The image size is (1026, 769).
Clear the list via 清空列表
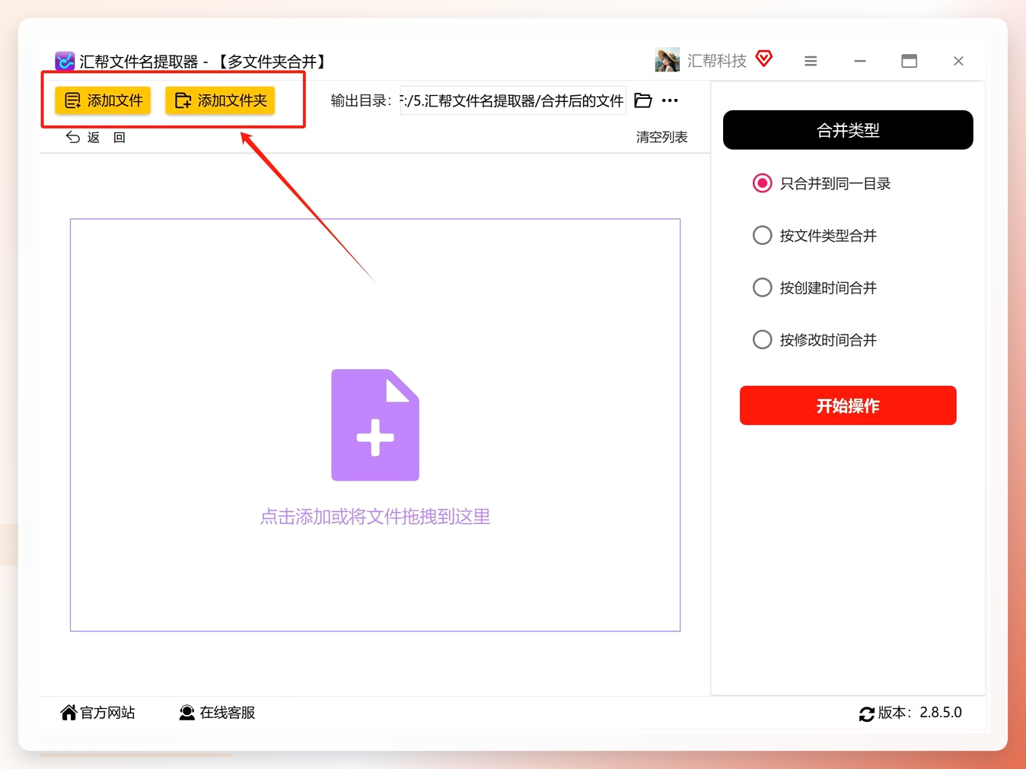click(x=662, y=137)
